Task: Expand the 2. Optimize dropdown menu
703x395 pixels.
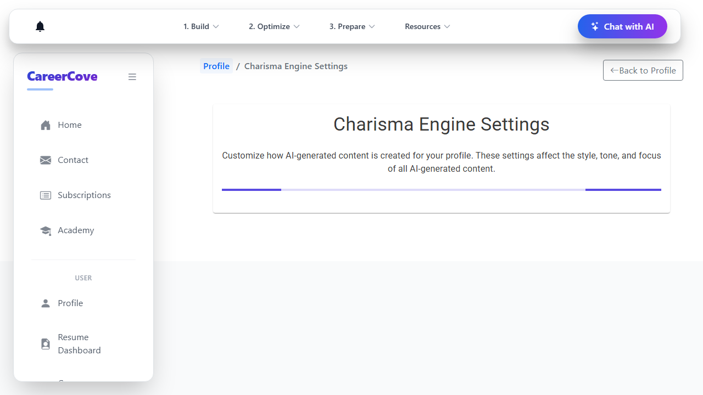Action: 274,26
